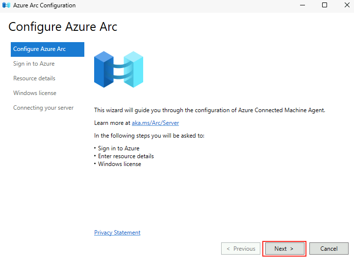Select the Windows license sidebar step
This screenshot has height=261, width=354.
pyautogui.click(x=35, y=93)
